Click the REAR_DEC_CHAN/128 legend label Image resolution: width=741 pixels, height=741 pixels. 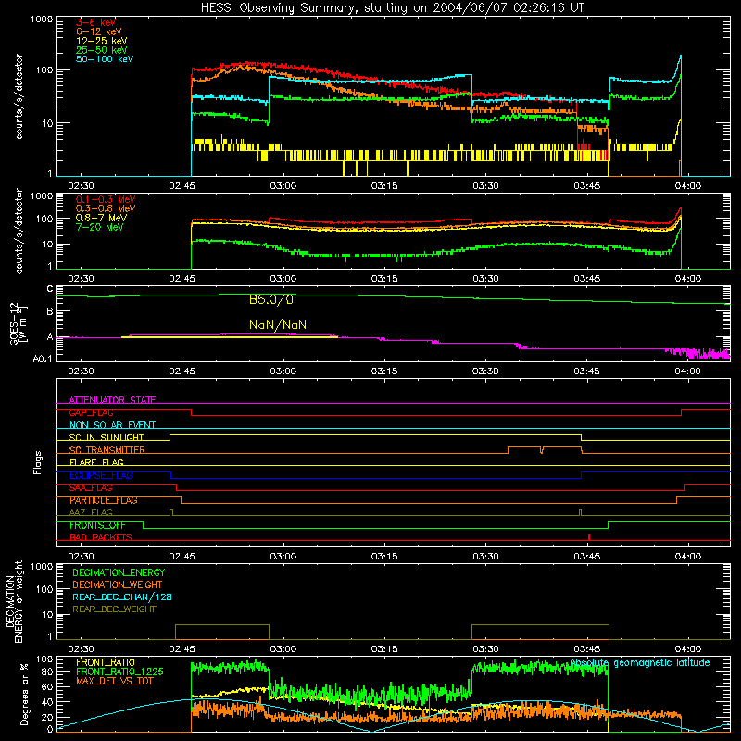(122, 597)
